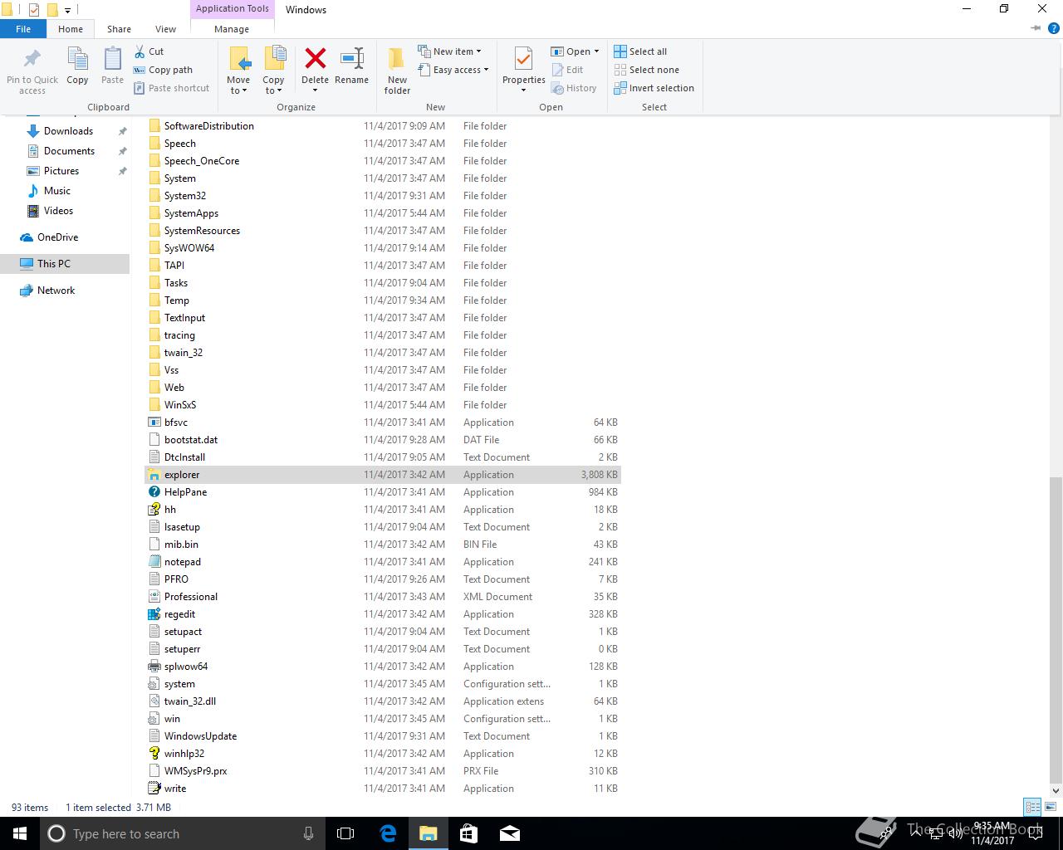Select the WinSxS folder

point(383,405)
